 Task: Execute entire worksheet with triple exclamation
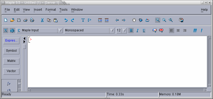[195, 31]
